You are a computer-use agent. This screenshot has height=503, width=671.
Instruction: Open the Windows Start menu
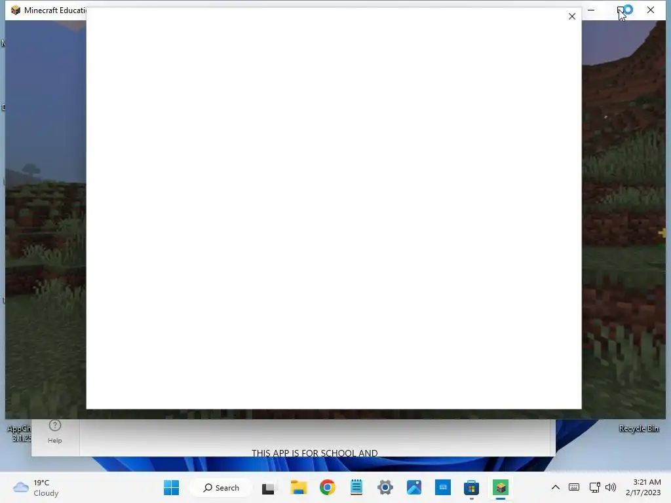[x=171, y=487]
